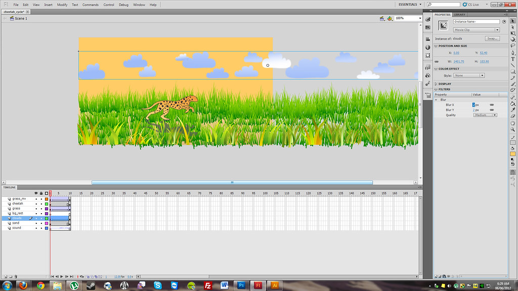The height and width of the screenshot is (291, 518).
Task: Open the Control menu
Action: (109, 5)
